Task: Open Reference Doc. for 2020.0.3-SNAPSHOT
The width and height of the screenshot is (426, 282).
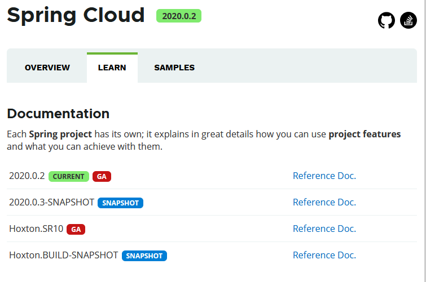Action: pos(324,202)
